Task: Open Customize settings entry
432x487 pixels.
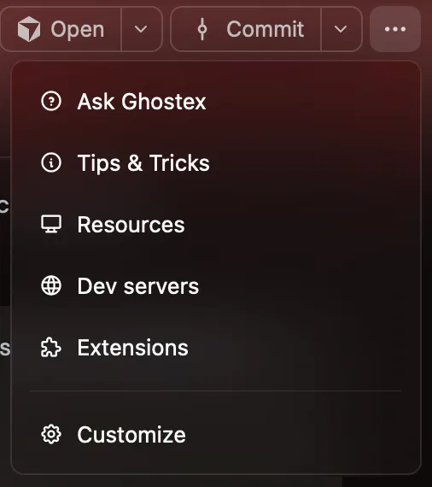Action: [x=216, y=434]
